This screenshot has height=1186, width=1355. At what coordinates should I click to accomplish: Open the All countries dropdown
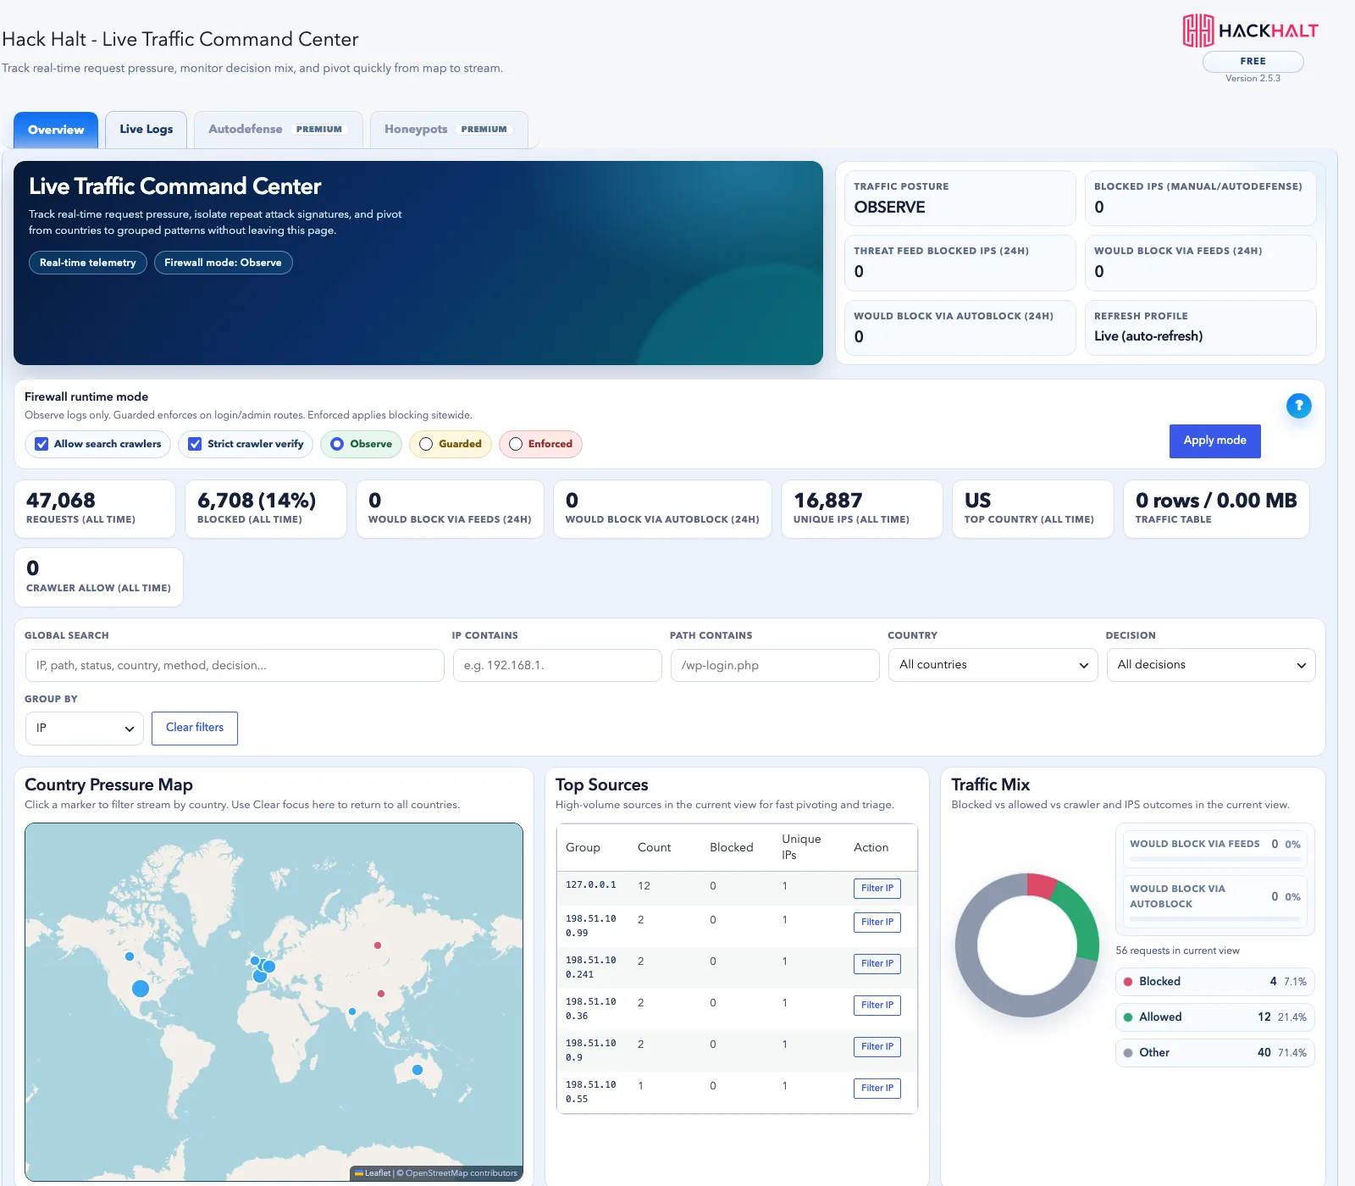tap(993, 665)
